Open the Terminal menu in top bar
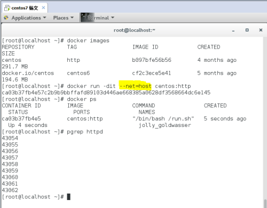This screenshot has height=208, width=267. 98,18
